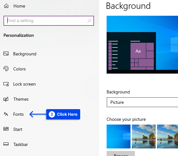Click the Start tiles icon
Screen dimensions: 178x156
tap(6, 129)
